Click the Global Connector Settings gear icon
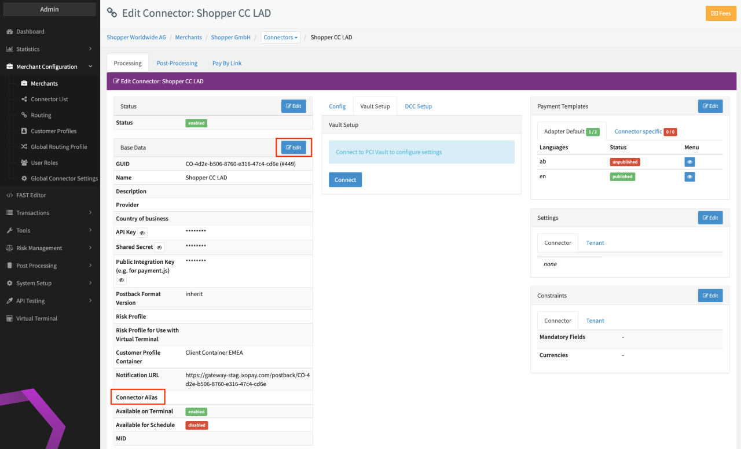 tap(24, 179)
